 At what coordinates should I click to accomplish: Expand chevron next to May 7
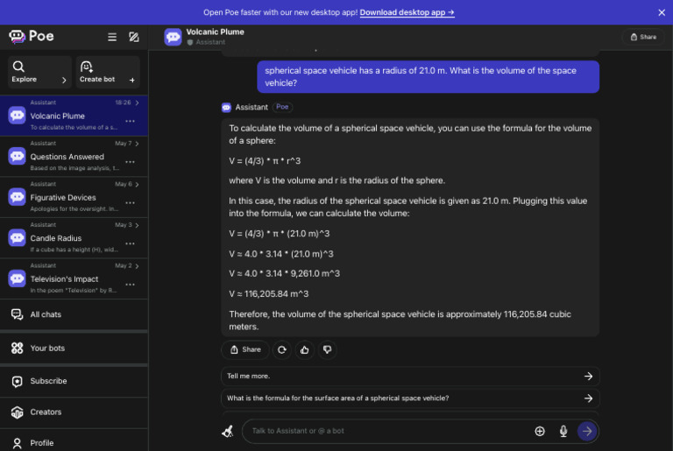137,144
